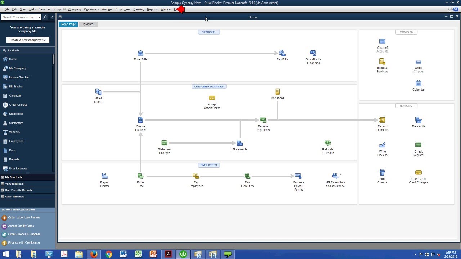Click the Windows Start button
461x259 pixels.
click(5, 254)
